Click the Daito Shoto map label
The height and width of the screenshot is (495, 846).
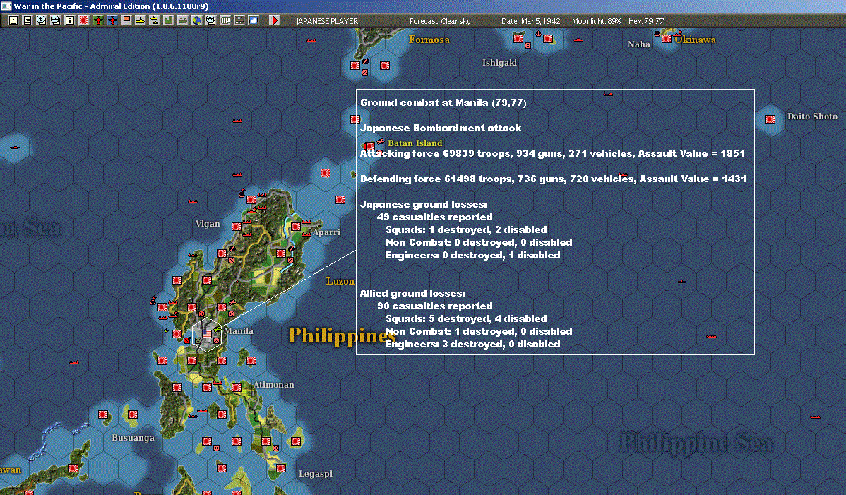pyautogui.click(x=812, y=116)
